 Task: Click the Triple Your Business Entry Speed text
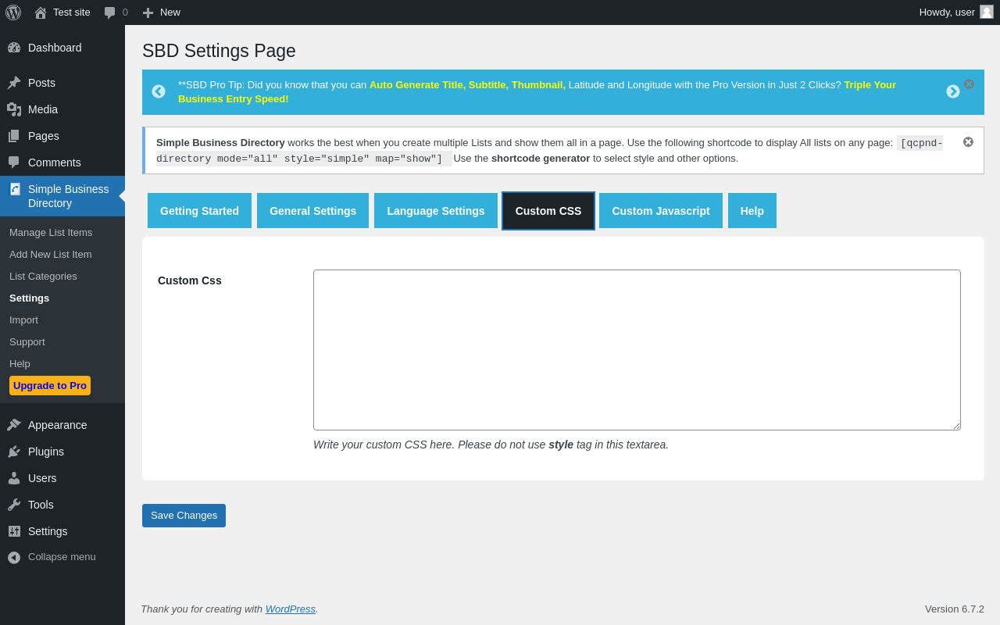(x=537, y=91)
